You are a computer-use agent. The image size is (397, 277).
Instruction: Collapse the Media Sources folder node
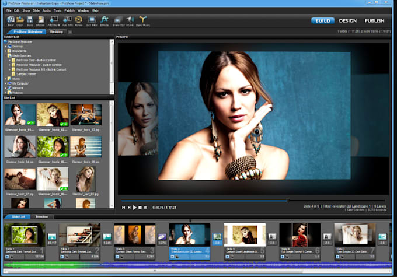pos(7,55)
